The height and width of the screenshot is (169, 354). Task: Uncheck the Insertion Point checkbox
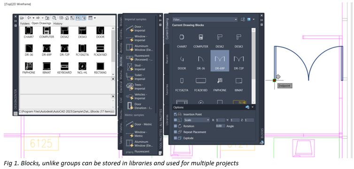click(176, 114)
